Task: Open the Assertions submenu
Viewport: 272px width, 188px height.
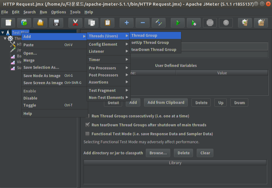Action: tap(109, 82)
